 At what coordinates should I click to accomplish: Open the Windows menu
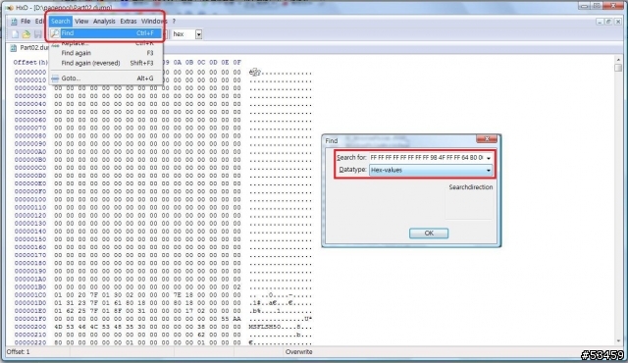(154, 22)
